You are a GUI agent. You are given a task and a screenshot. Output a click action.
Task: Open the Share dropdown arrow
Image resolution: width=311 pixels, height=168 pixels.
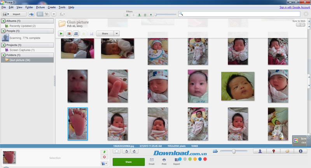116,33
